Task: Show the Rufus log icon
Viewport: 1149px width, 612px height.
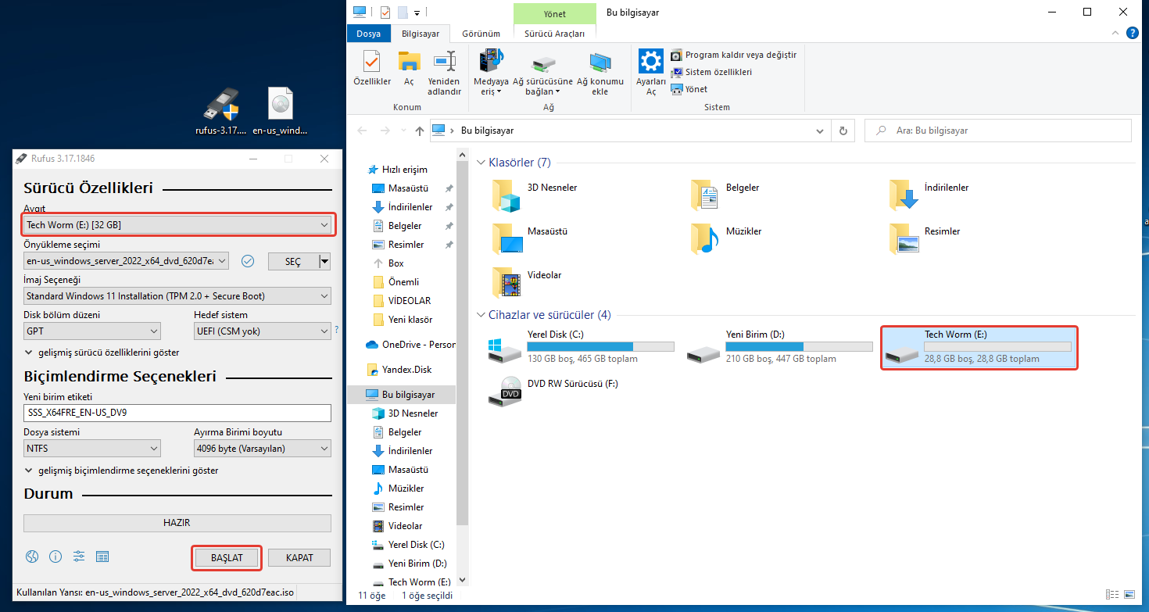Action: [x=102, y=557]
